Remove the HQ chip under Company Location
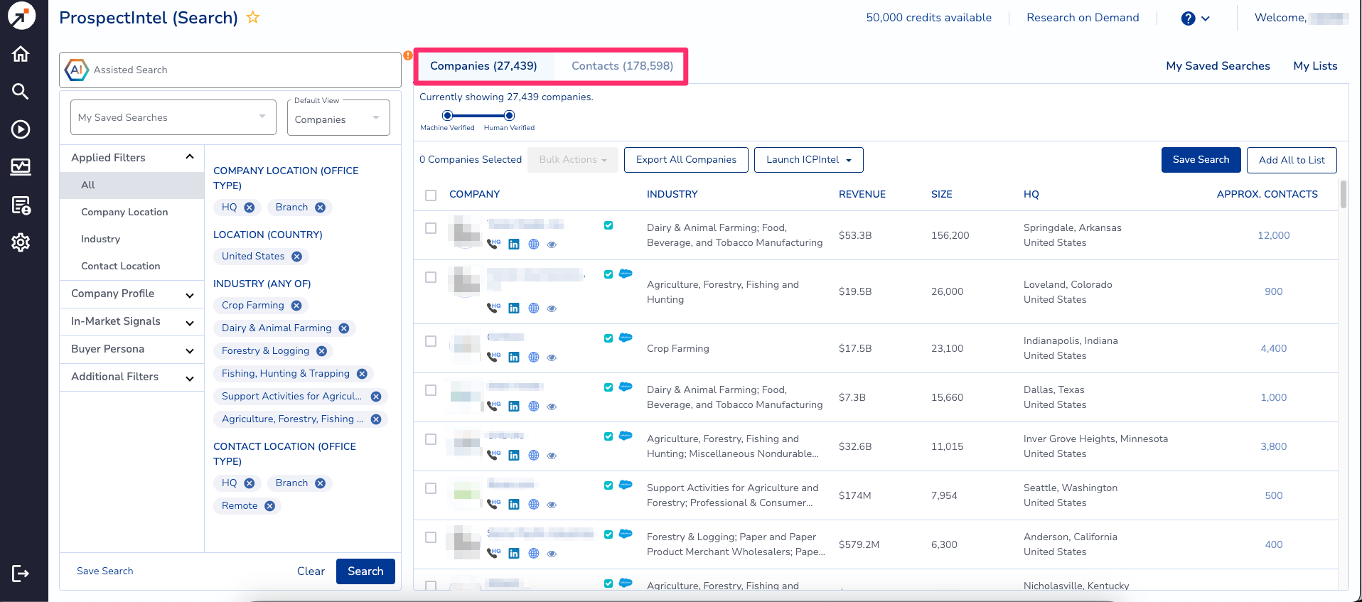This screenshot has width=1362, height=602. 250,208
